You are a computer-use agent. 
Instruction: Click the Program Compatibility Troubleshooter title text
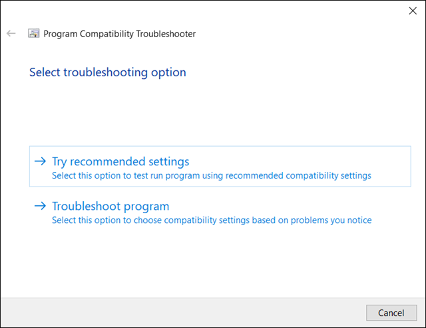120,34
